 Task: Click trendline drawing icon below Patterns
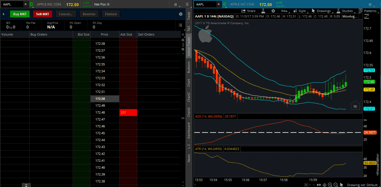click(366, 16)
